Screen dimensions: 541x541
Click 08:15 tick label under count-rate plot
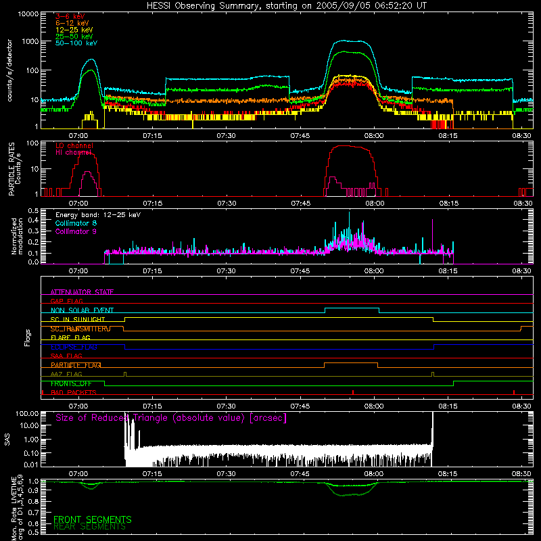point(448,136)
